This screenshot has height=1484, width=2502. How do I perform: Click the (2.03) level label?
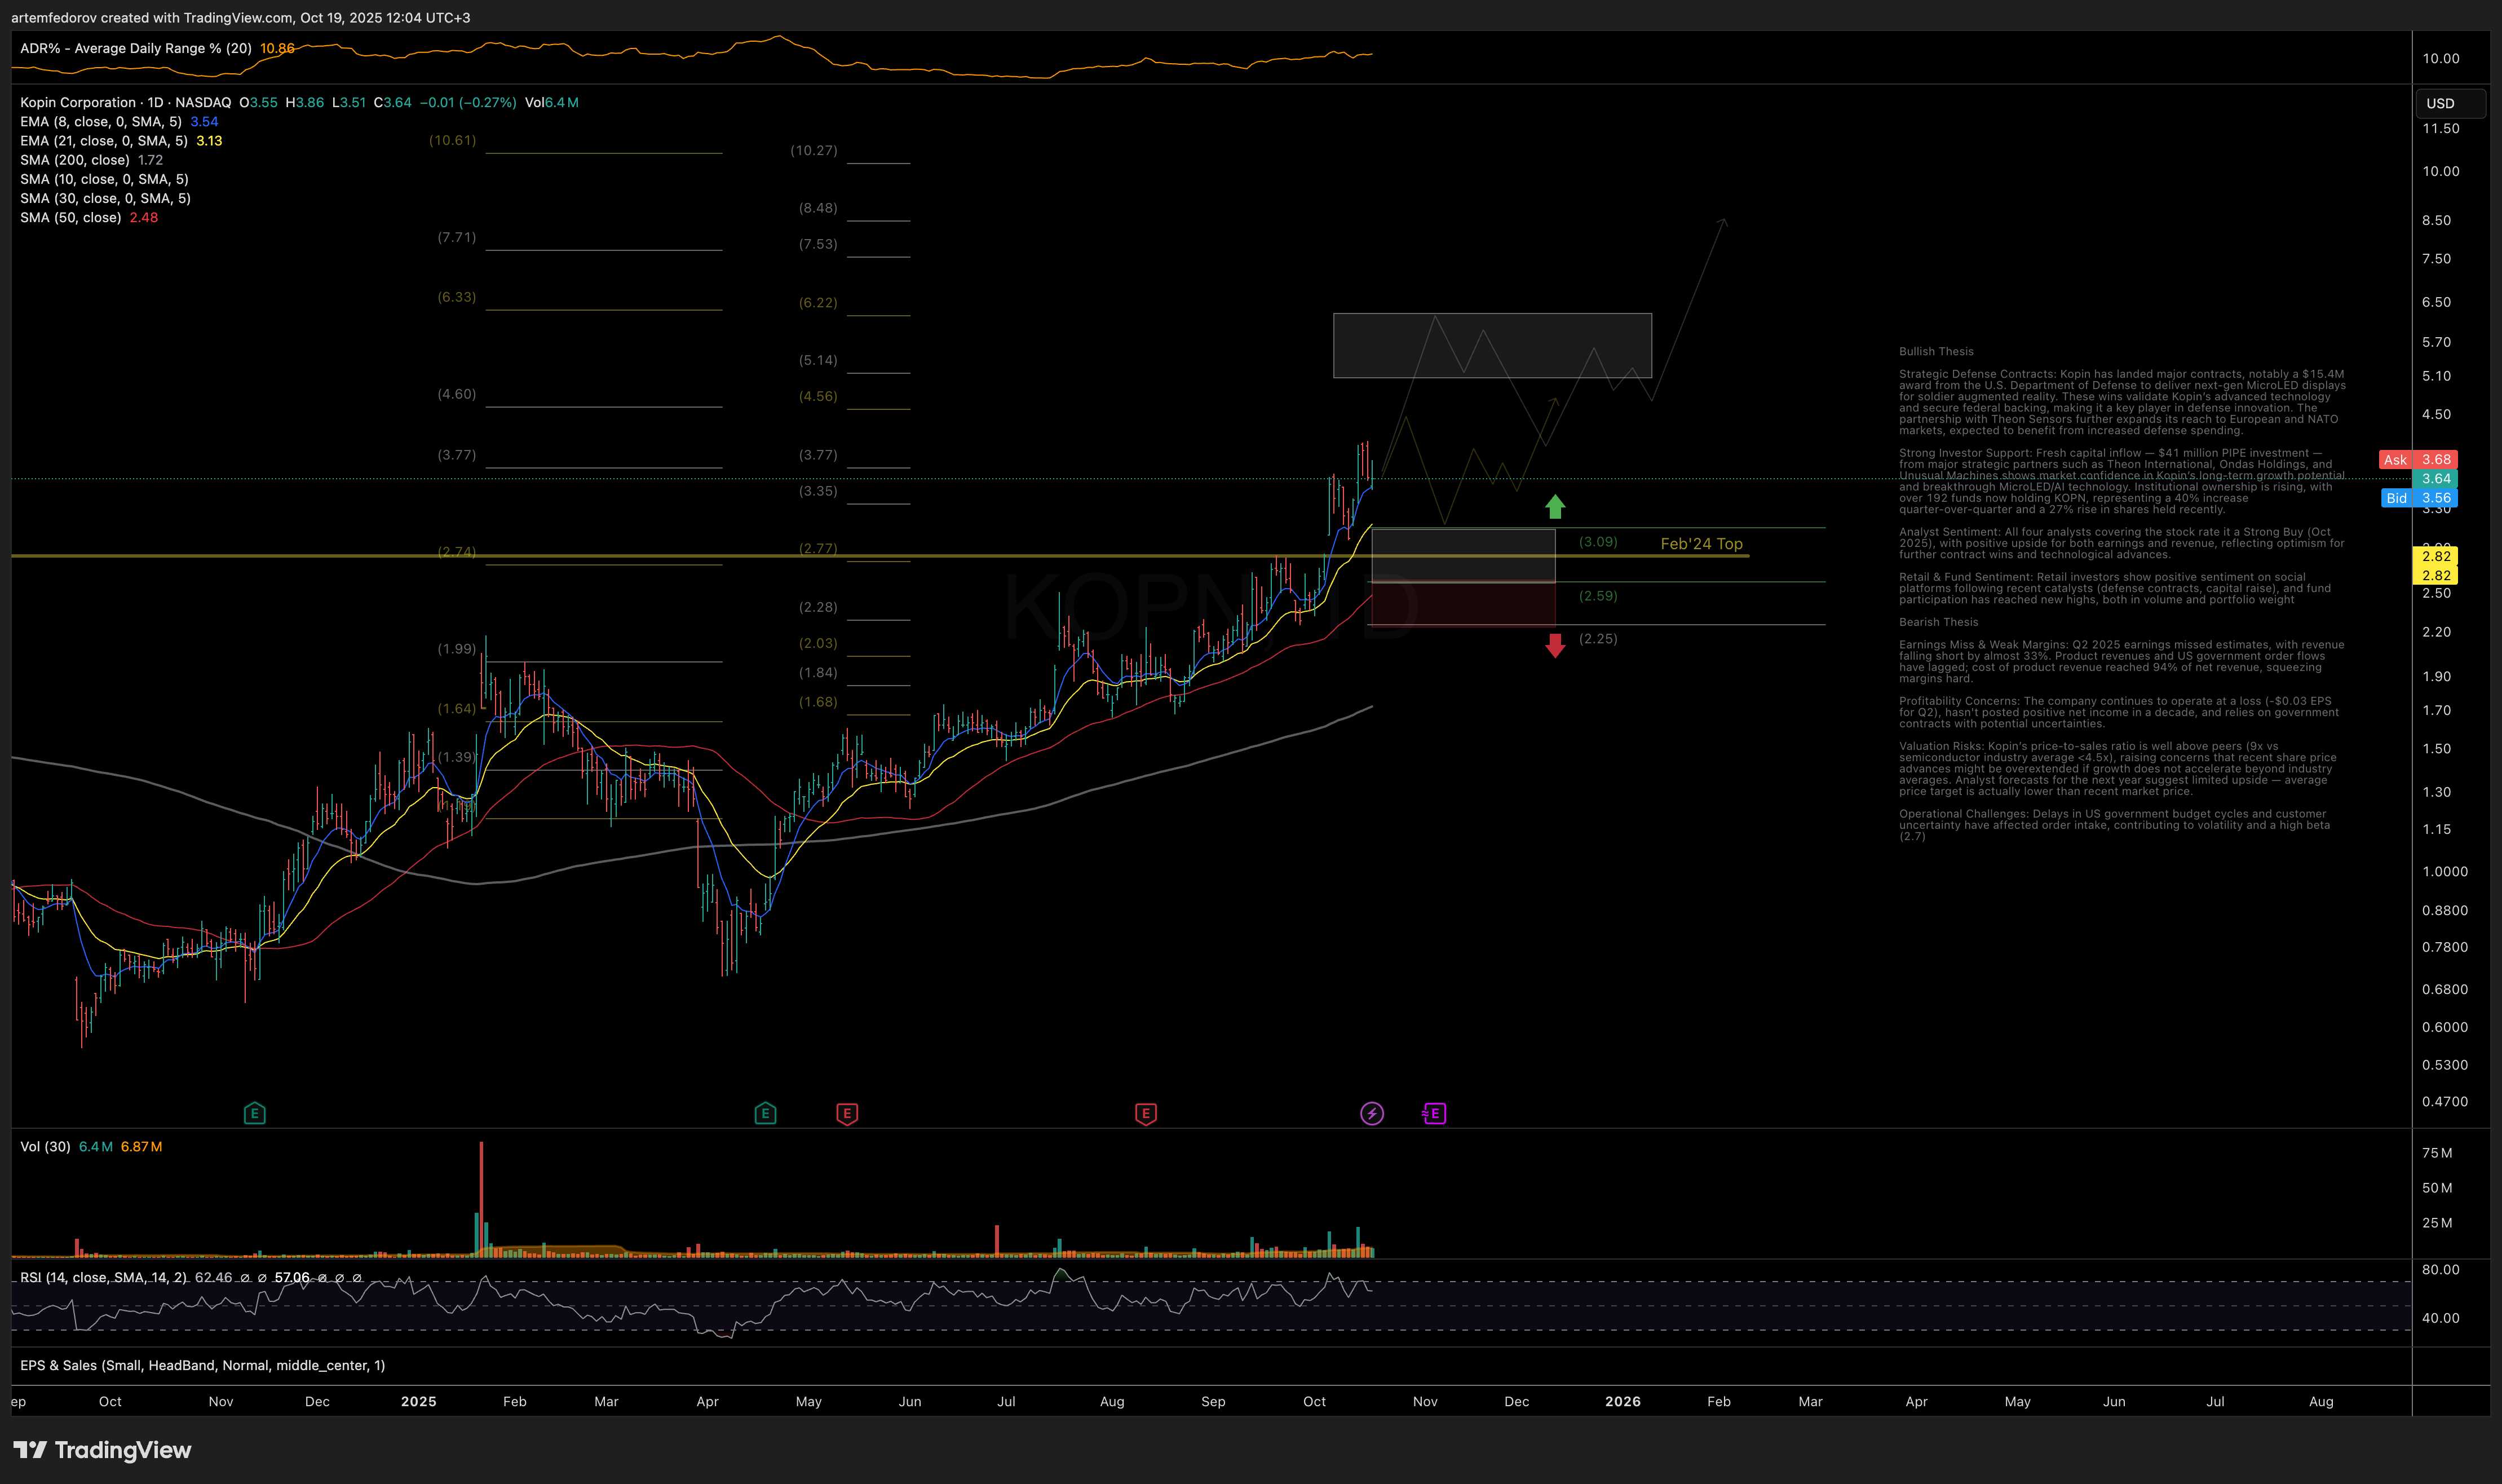coord(817,643)
